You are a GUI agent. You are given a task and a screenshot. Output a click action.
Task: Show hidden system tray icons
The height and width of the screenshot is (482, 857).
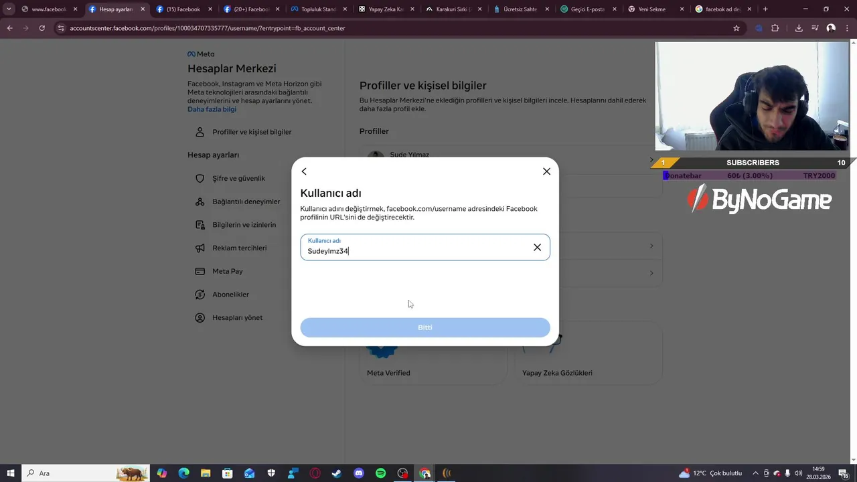[755, 473]
